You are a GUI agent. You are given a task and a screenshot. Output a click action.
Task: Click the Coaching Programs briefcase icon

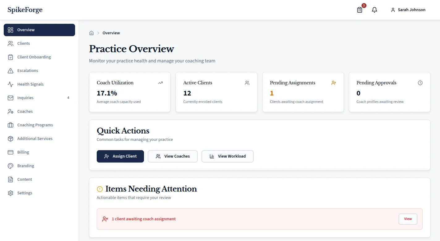coord(11,125)
